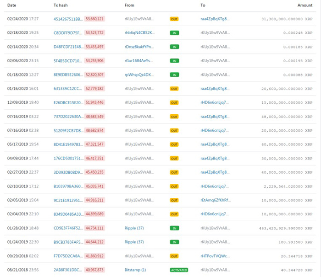
Task: Select the Tx hash column header
Action: click(61, 5)
